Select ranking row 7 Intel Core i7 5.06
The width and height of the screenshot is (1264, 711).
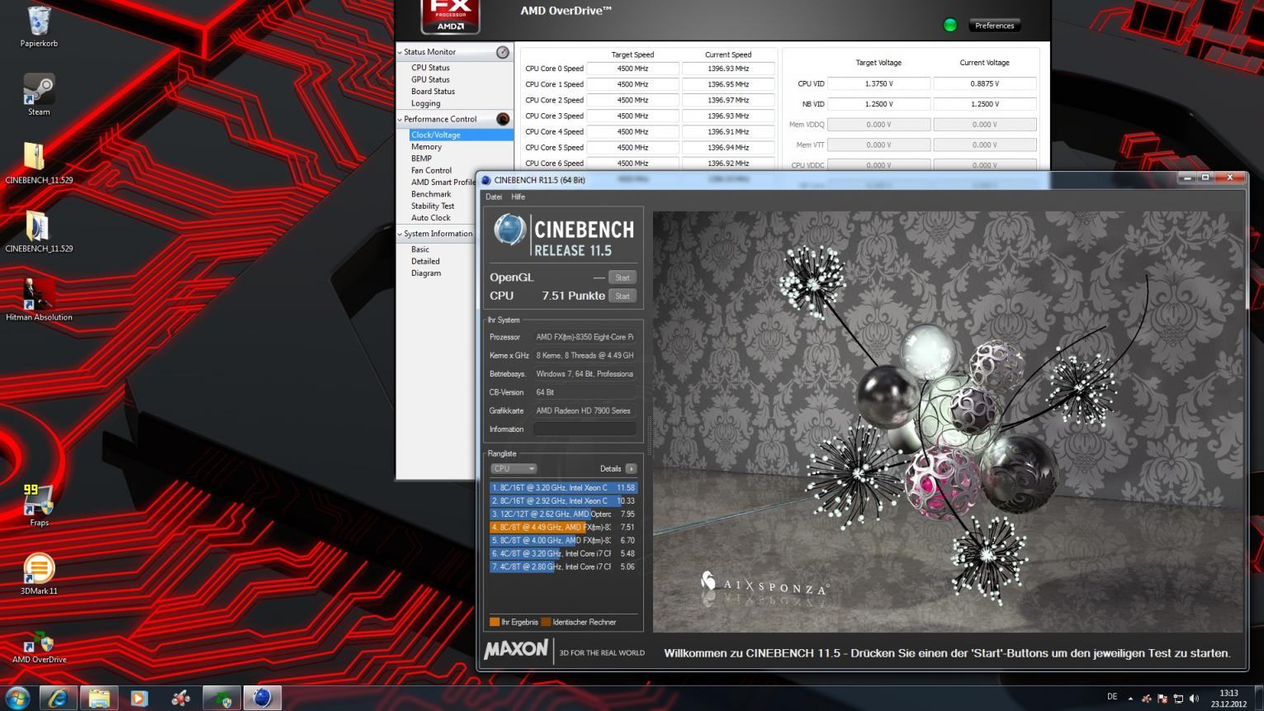pyautogui.click(x=563, y=567)
